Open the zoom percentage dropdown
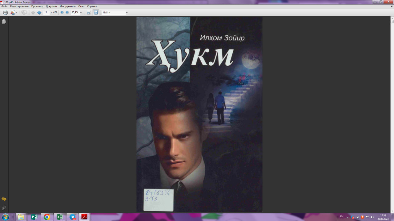Screen dimensions: 394x221 [x=81, y=12]
